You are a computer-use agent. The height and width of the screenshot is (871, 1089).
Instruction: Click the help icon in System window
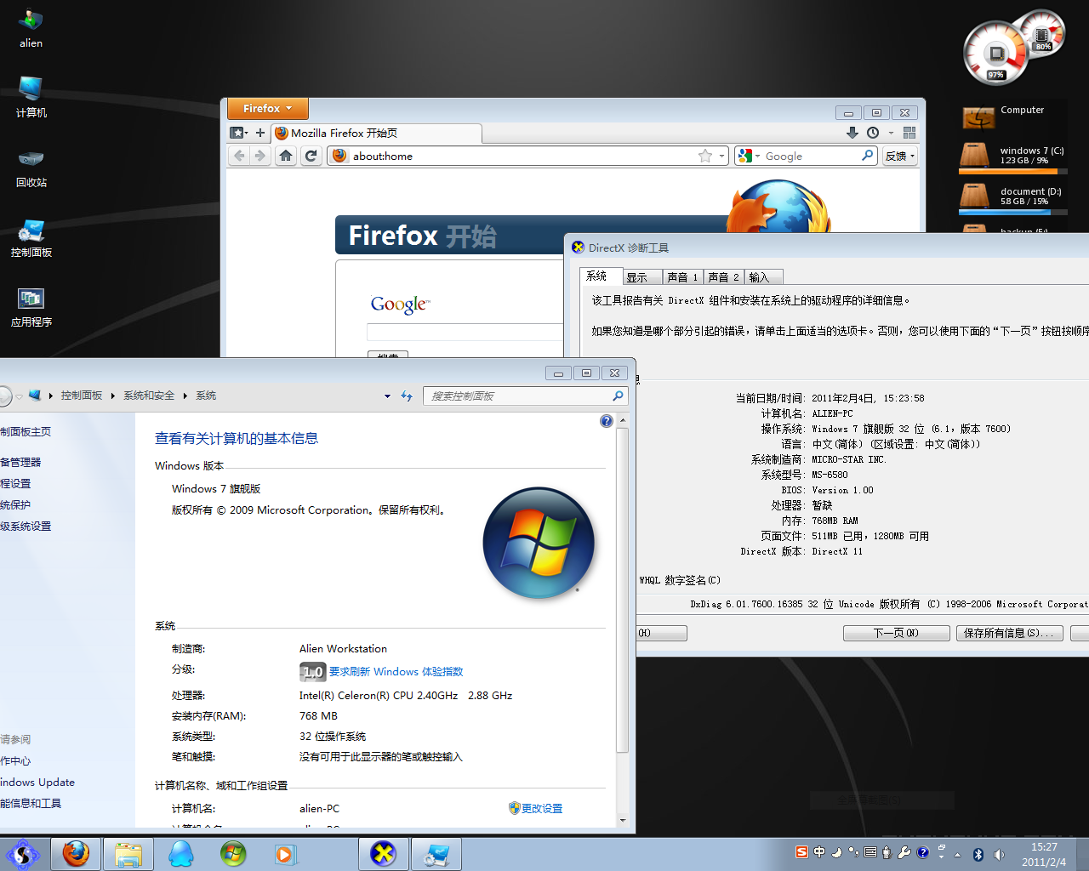(607, 421)
